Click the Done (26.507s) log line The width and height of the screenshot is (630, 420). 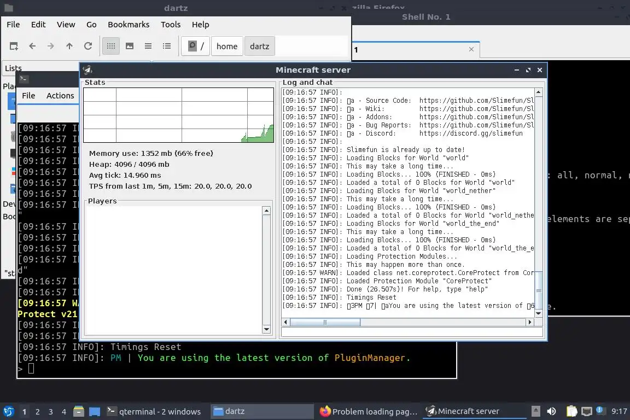[385, 289]
